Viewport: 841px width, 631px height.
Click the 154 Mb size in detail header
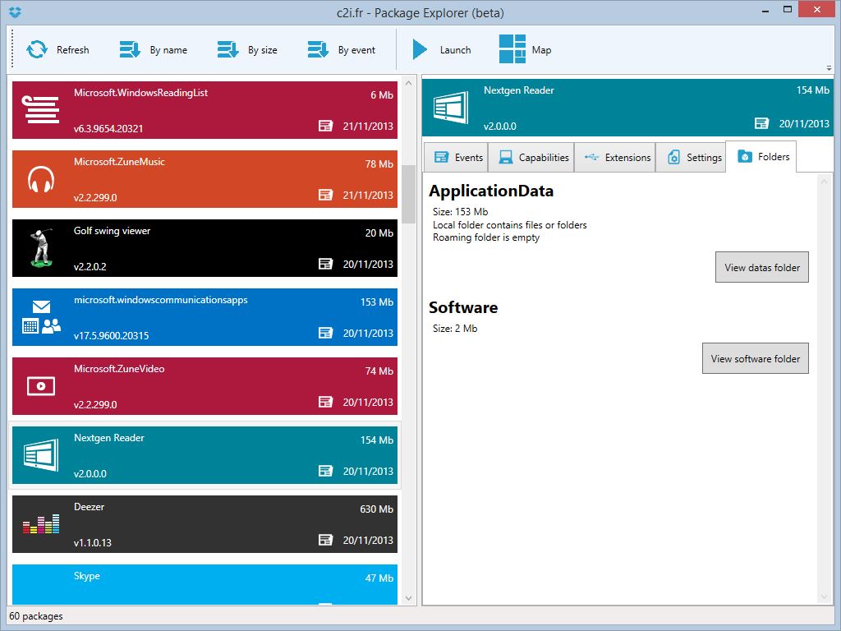812,90
